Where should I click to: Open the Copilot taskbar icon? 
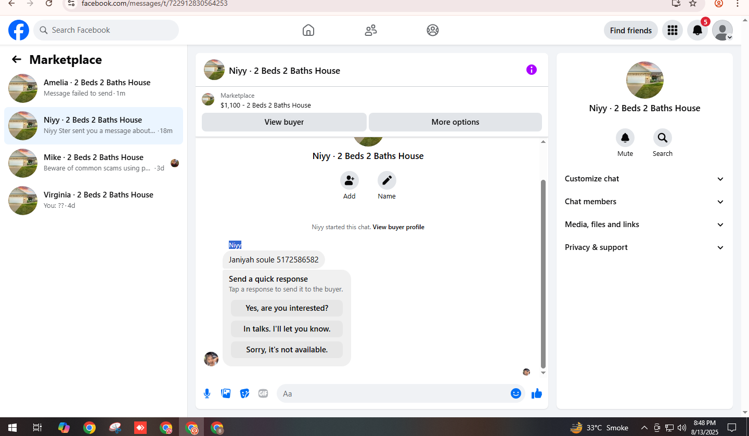pos(64,428)
